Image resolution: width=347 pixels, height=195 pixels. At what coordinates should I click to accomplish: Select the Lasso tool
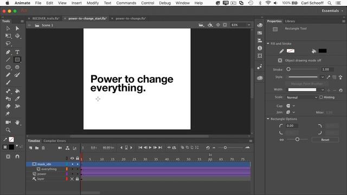click(x=8, y=43)
